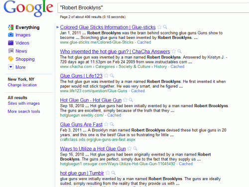Open the More search categories link
Screen dimensions: 249x187
pyautogui.click(x=20, y=67)
